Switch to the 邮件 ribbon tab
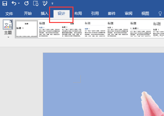The height and width of the screenshot is (116, 164). pyautogui.click(x=112, y=14)
